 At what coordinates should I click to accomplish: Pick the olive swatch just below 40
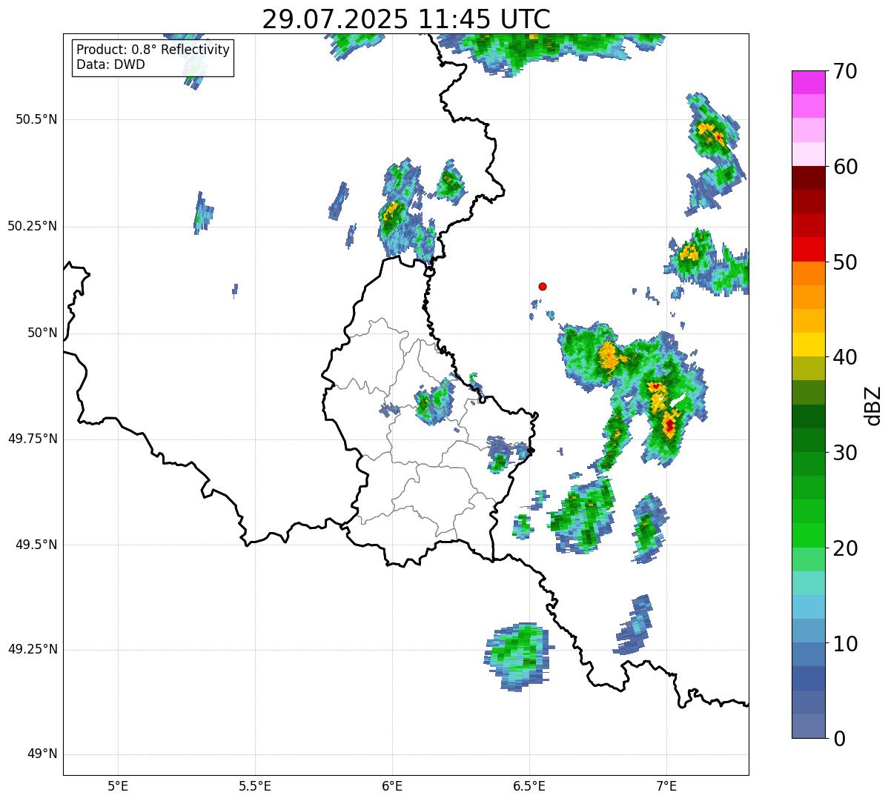[808, 368]
